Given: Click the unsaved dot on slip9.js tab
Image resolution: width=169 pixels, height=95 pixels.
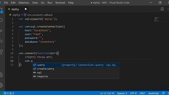Looking at the screenshot, I should tap(26, 9).
